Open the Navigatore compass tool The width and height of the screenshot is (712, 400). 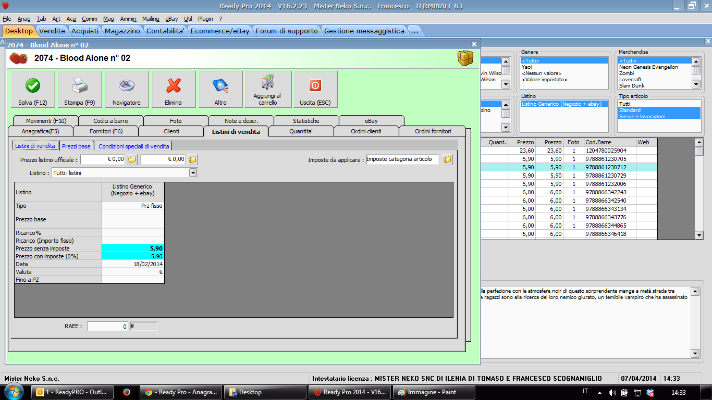[x=127, y=90]
